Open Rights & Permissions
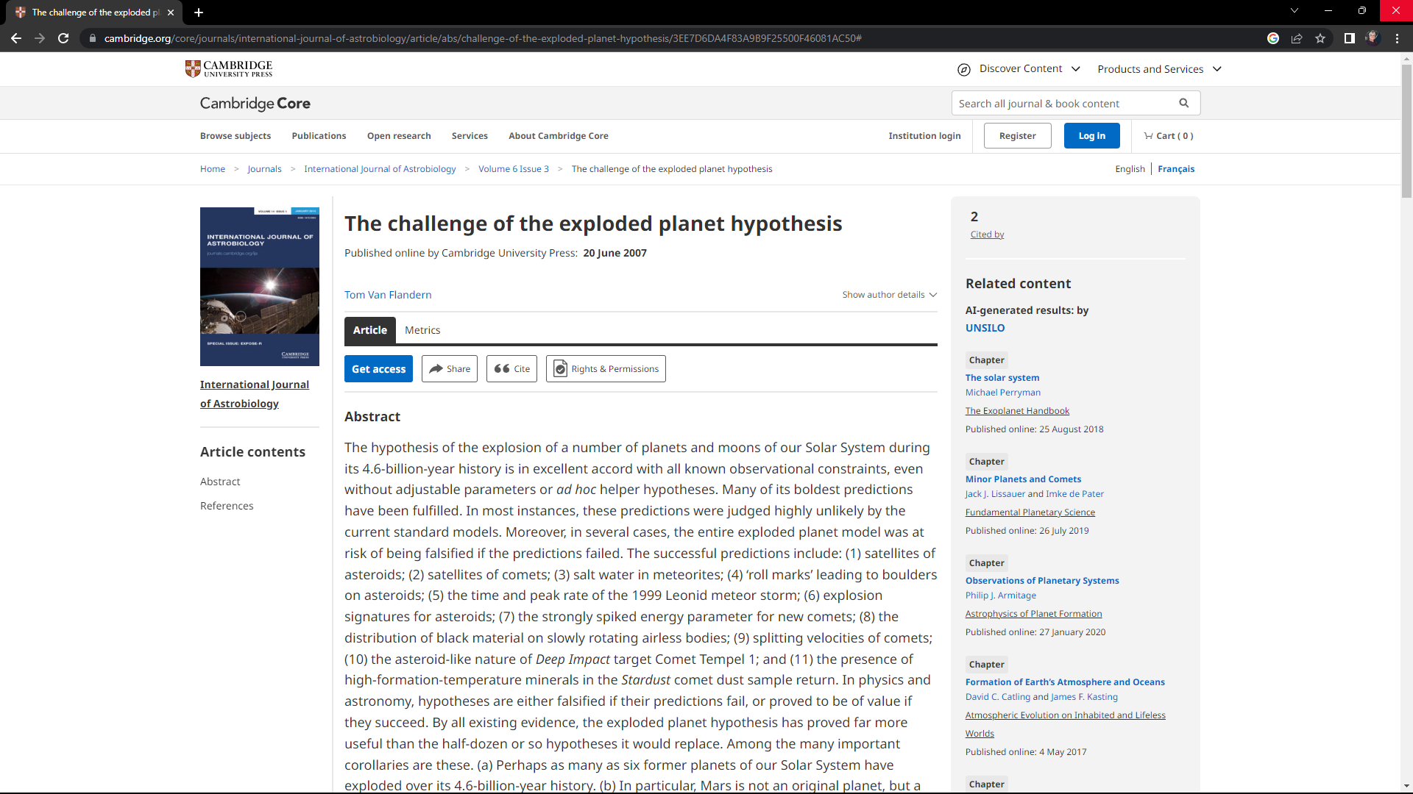The width and height of the screenshot is (1413, 794). [606, 369]
